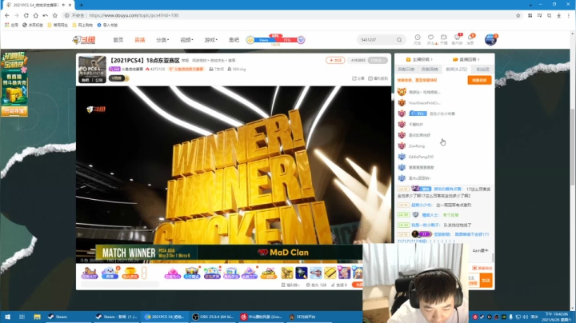Click the orange button in the noble list header
Image resolution: width=576 pixels, height=323 pixels.
(x=479, y=80)
